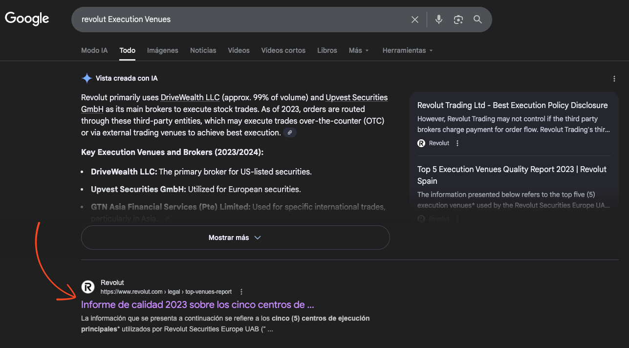
Task: Clear the search box text
Action: coord(415,20)
